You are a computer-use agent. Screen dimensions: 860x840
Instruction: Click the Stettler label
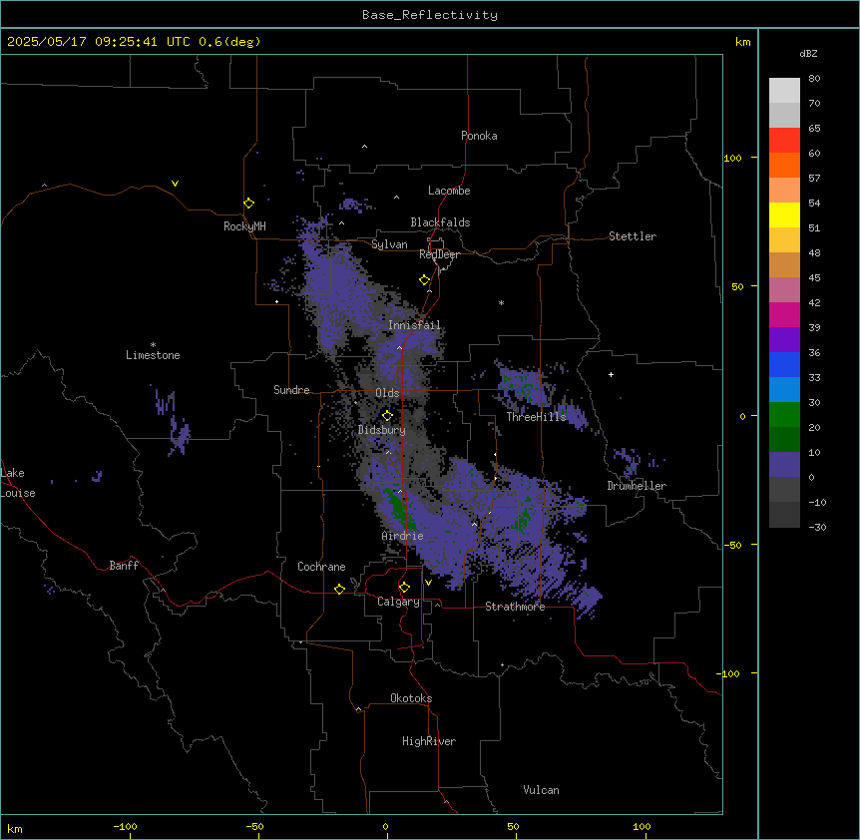click(633, 236)
